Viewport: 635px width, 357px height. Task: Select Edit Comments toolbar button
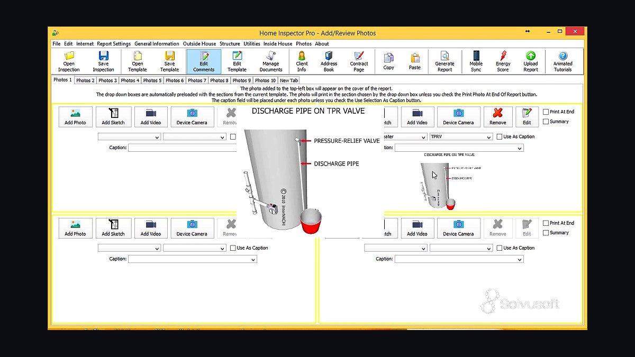point(204,61)
